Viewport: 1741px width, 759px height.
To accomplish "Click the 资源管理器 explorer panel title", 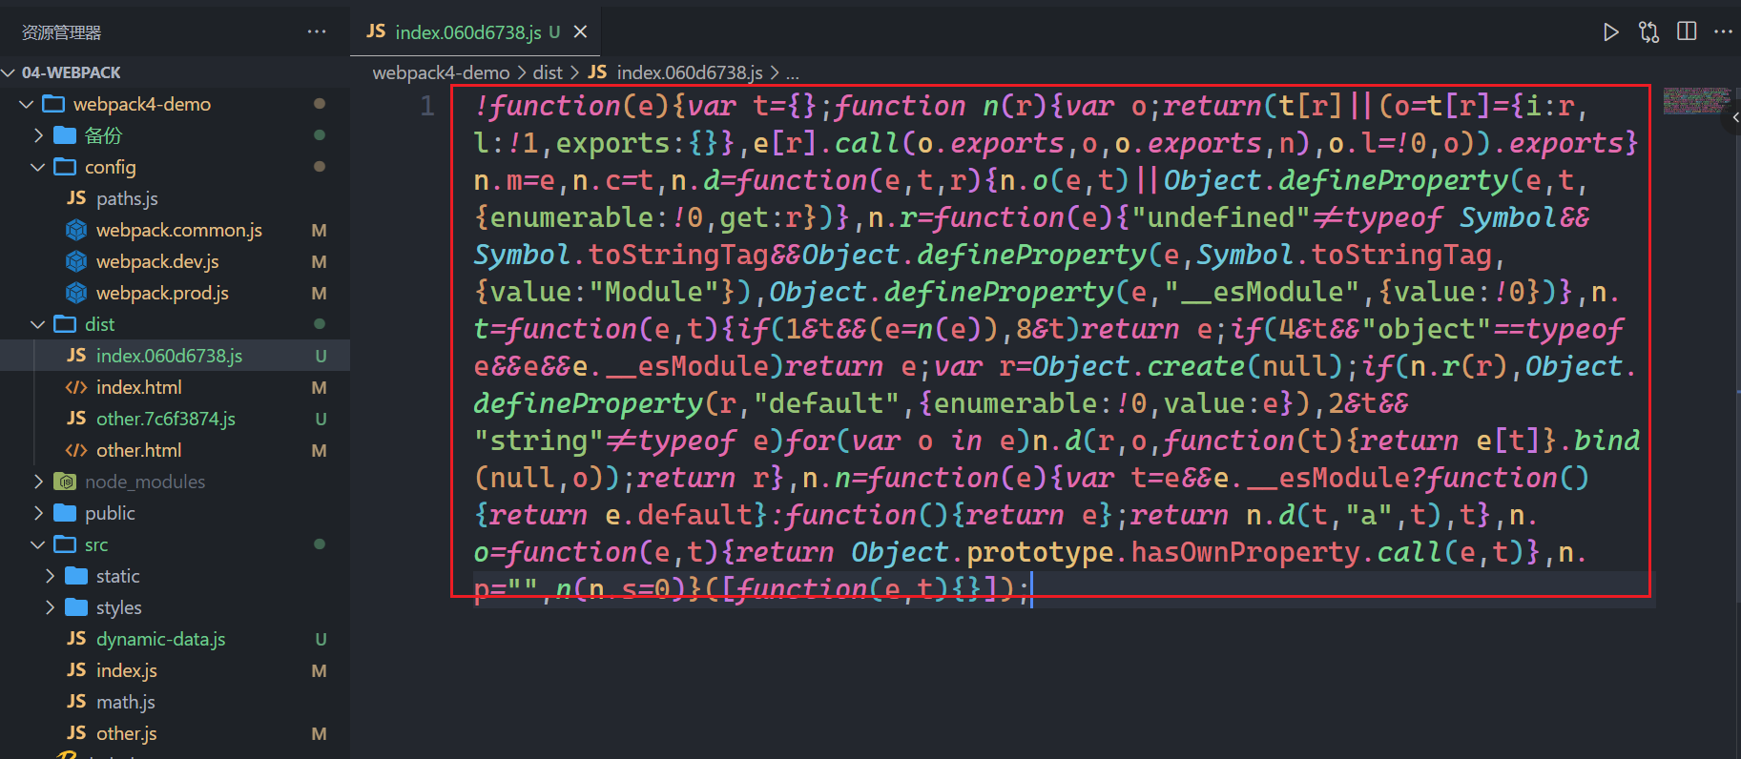I will tap(61, 32).
